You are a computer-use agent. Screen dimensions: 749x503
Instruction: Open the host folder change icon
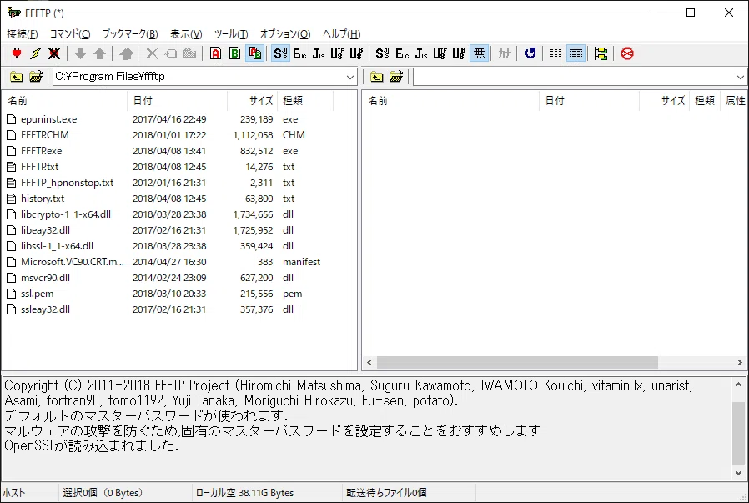[396, 77]
